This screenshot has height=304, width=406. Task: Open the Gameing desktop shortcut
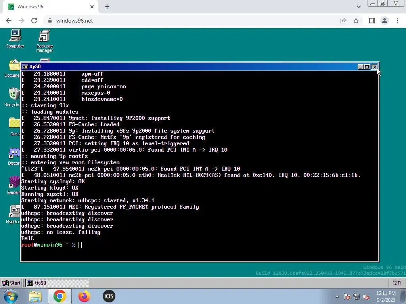tap(14, 185)
